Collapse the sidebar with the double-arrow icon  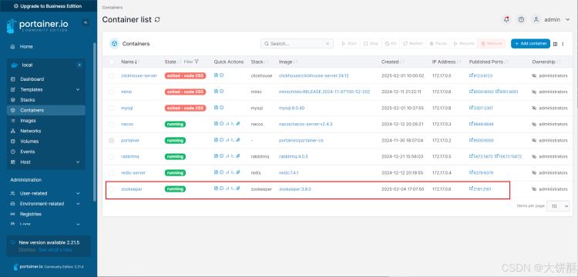pos(86,22)
